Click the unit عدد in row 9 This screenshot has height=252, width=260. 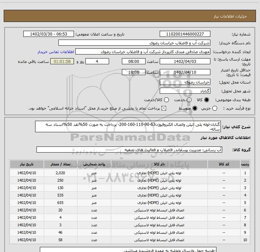(94, 233)
